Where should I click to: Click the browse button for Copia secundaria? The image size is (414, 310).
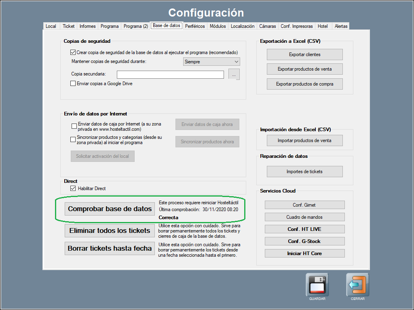click(x=234, y=74)
